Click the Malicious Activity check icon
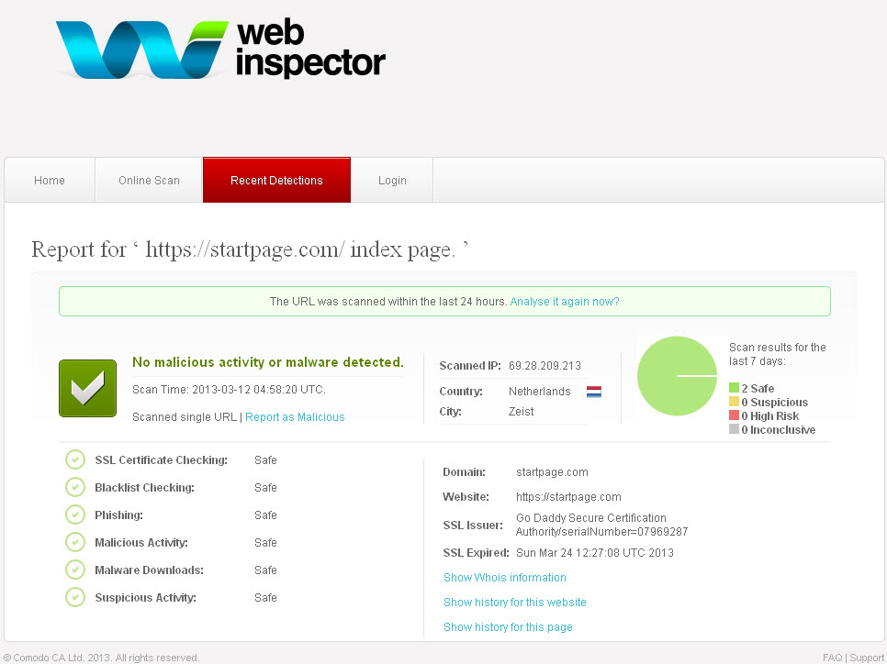The width and height of the screenshot is (887, 664). click(75, 543)
